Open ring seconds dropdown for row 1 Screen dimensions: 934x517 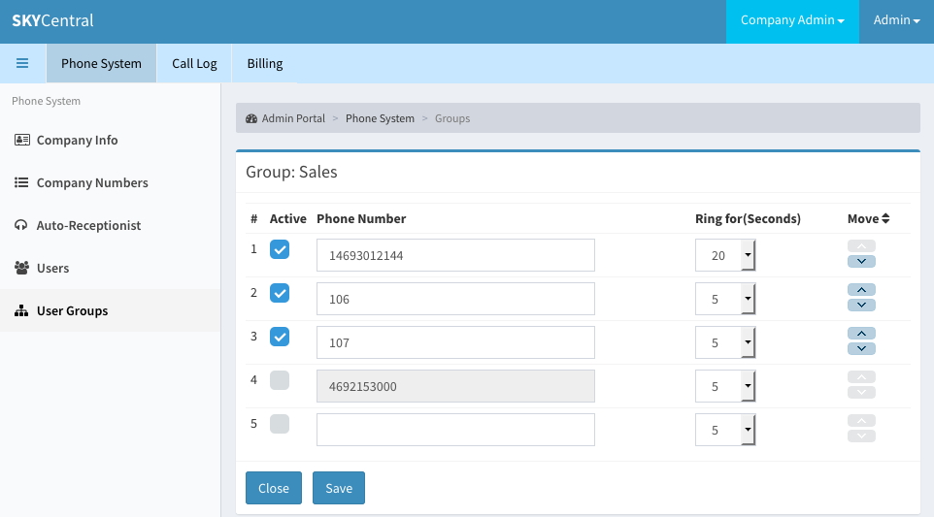pyautogui.click(x=725, y=255)
